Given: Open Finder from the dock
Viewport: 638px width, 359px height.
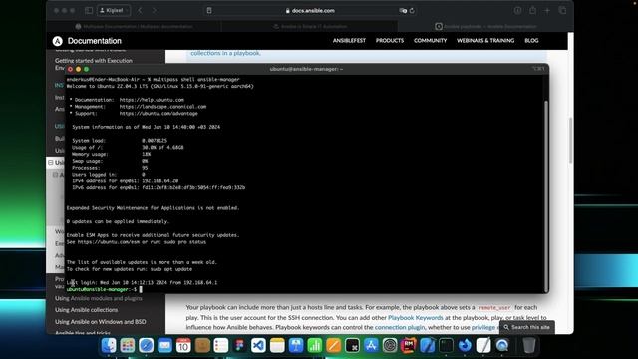Looking at the screenshot, I should (109, 346).
